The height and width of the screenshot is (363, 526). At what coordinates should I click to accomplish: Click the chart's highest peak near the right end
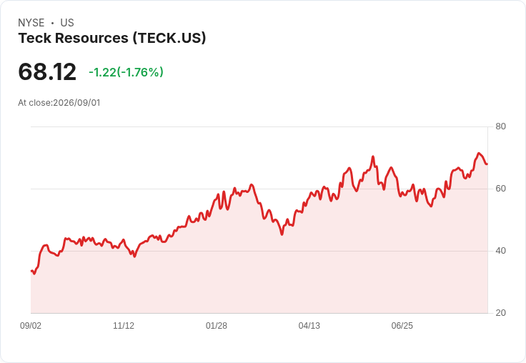coord(479,154)
